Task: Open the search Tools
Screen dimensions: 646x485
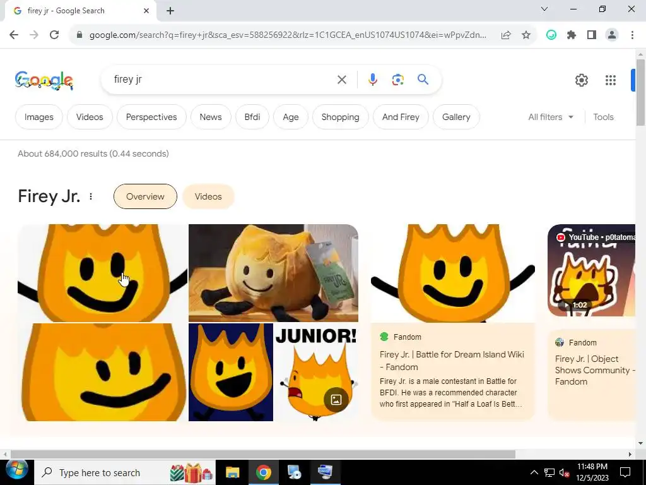Action: (x=603, y=117)
